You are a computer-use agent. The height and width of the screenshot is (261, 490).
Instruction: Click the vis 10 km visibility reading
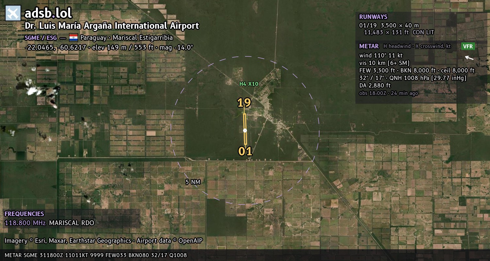[x=384, y=63]
